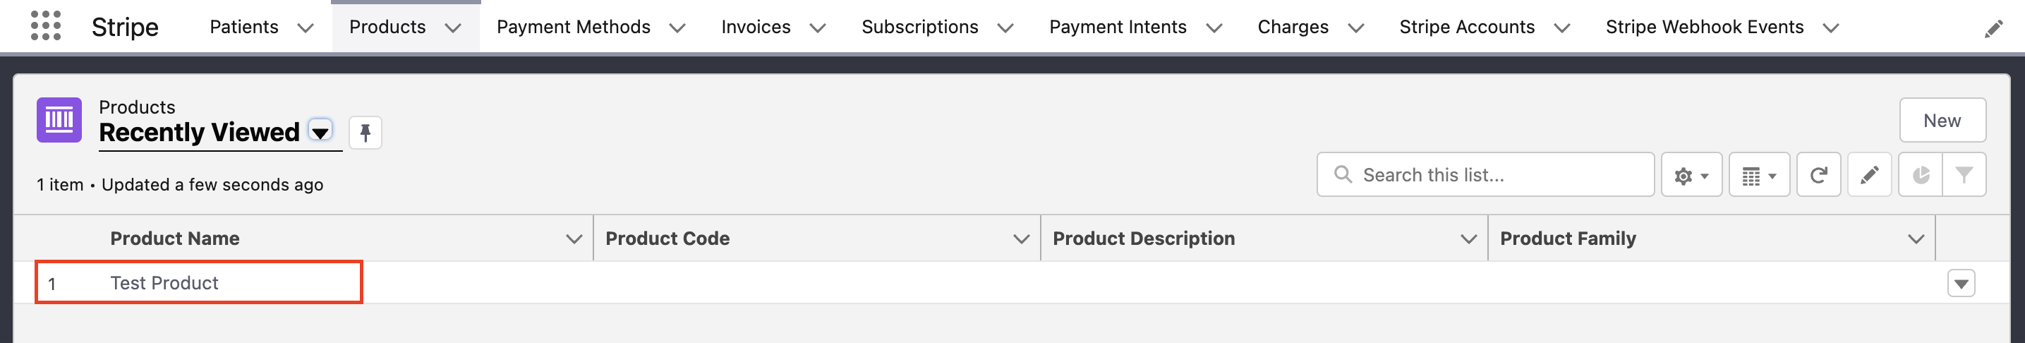Click the refresh list icon
The height and width of the screenshot is (343, 2025).
pos(1818,174)
